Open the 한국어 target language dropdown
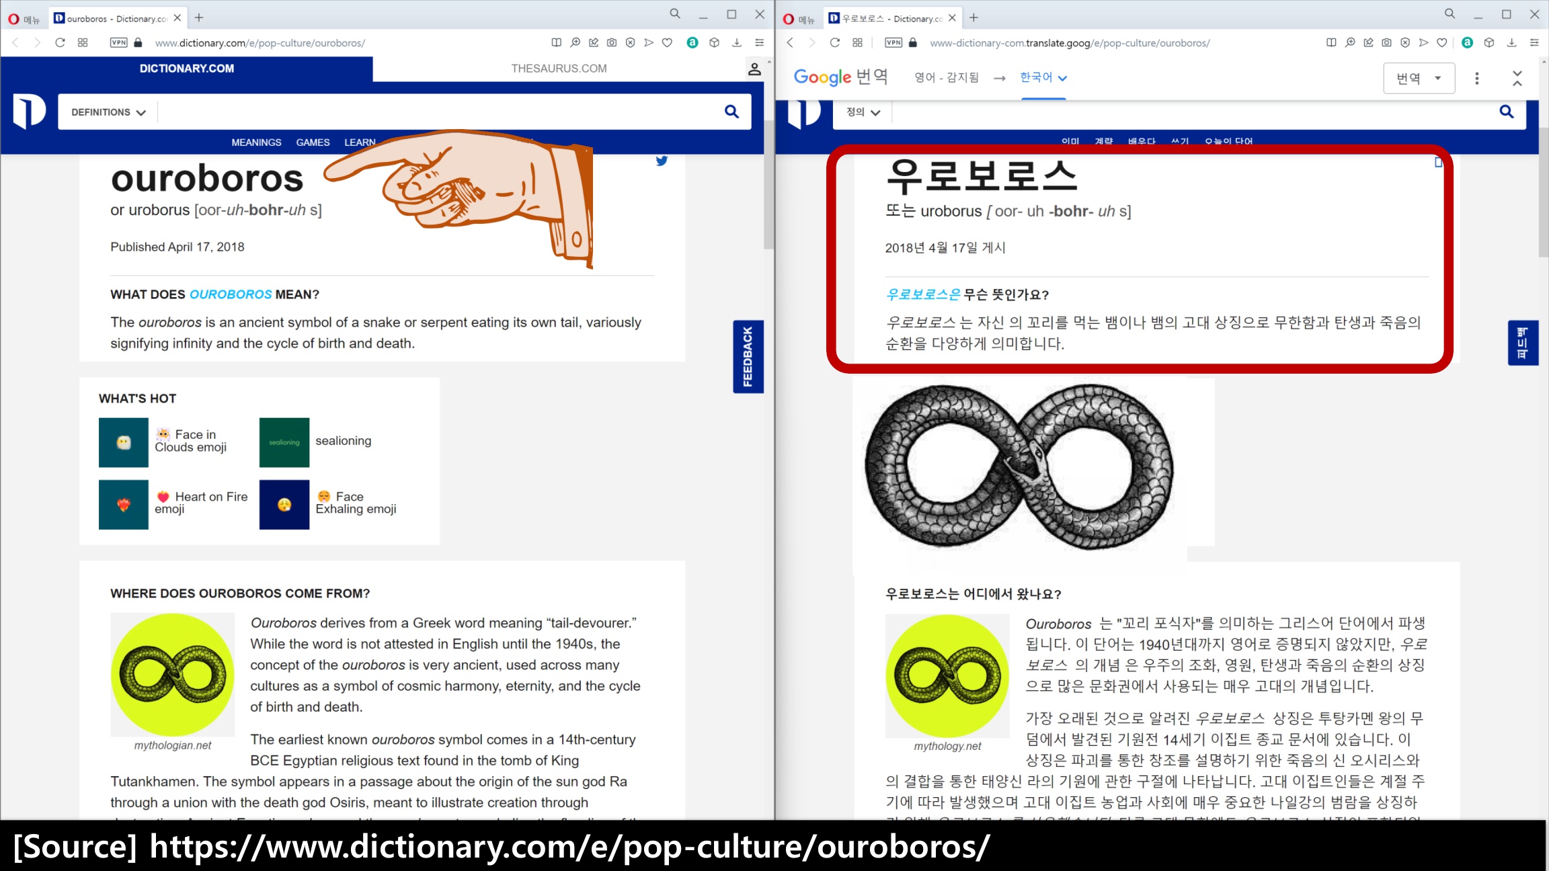1549x871 pixels. pyautogui.click(x=1043, y=77)
